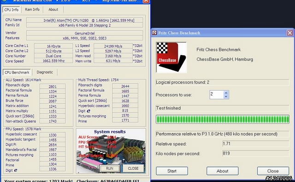Click the Logical processors found: 2 field
The image size is (295, 182).
click(222, 82)
